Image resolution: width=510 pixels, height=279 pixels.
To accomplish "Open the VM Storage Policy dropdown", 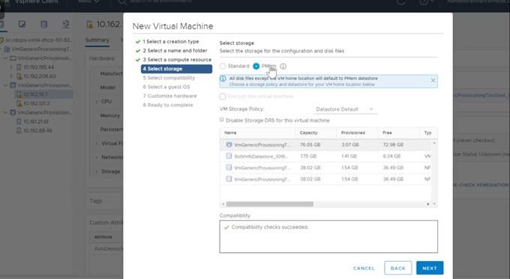I will [346, 109].
